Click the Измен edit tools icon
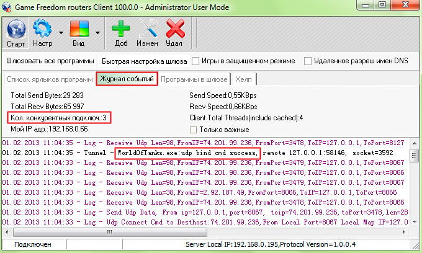Image resolution: width=422 pixels, height=253 pixels. [x=148, y=28]
